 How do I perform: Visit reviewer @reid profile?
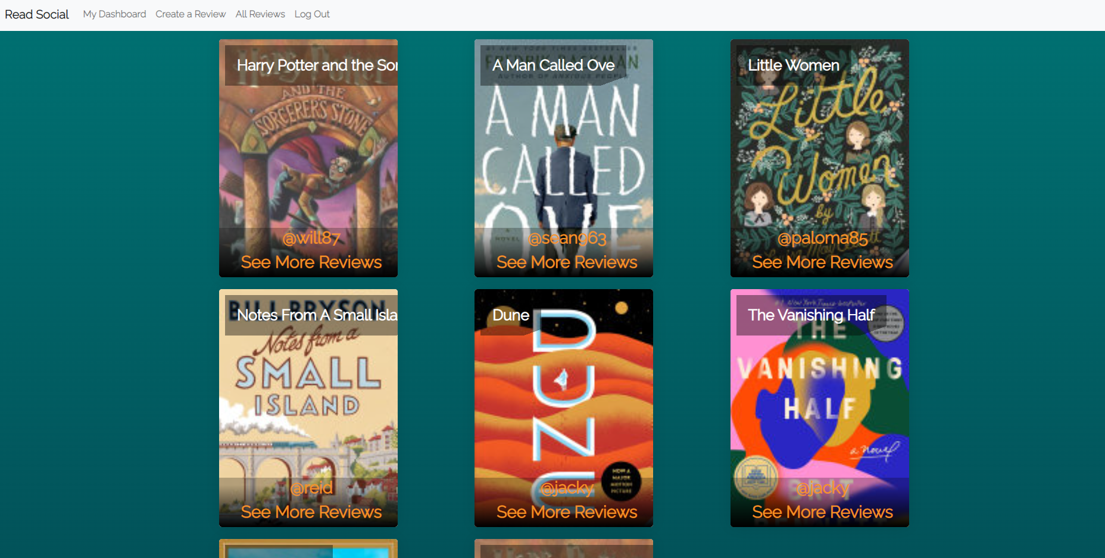311,488
